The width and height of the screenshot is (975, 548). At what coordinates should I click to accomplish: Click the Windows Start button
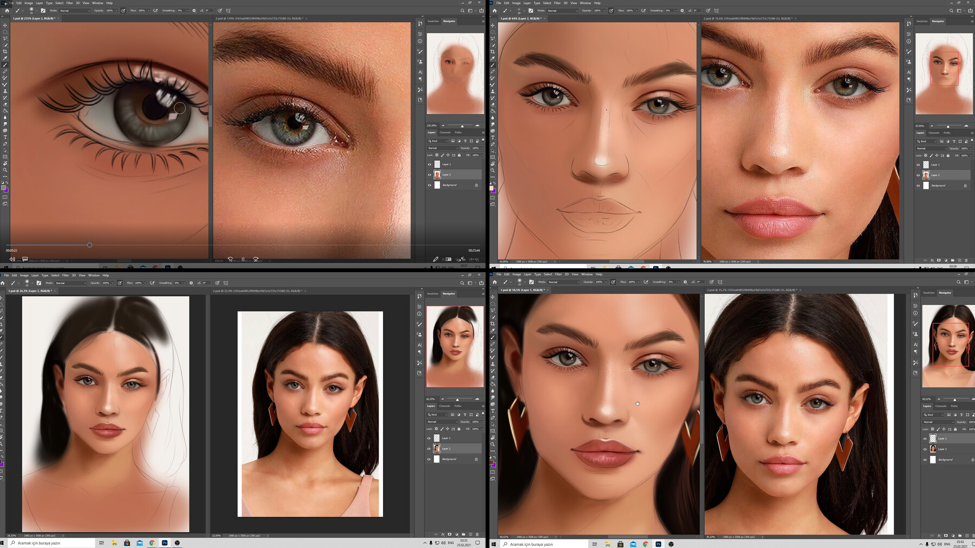click(2, 543)
